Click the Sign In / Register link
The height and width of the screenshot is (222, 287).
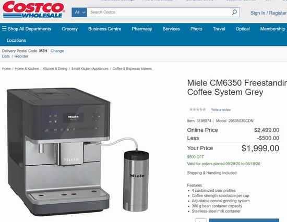pyautogui.click(x=269, y=13)
